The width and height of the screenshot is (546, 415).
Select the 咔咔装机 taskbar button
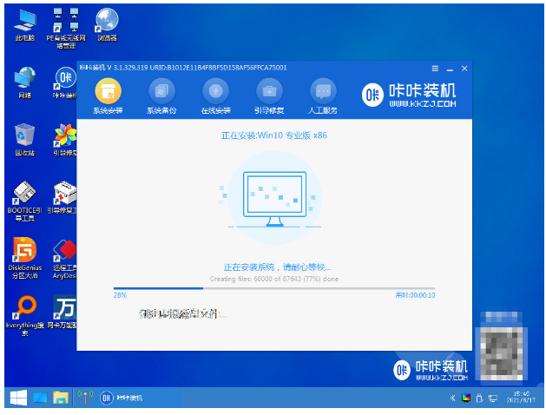(x=122, y=398)
